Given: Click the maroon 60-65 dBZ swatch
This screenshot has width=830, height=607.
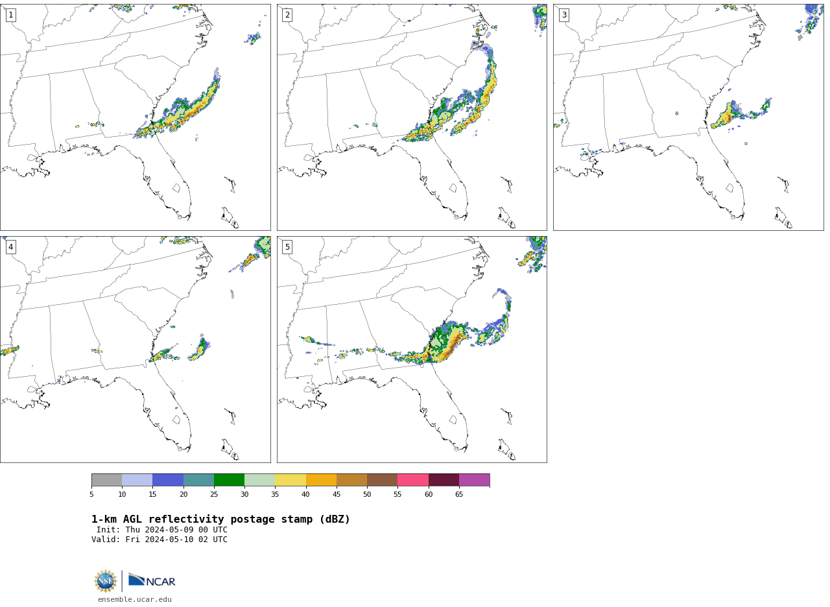Looking at the screenshot, I should [x=444, y=480].
